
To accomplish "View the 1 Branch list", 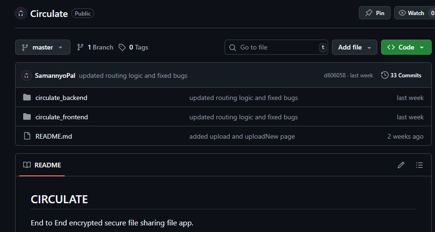I will (95, 47).
